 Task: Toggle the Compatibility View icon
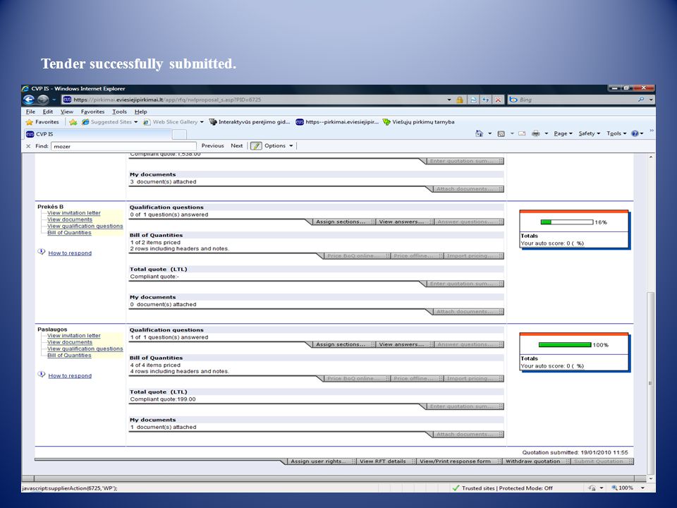tap(474, 99)
